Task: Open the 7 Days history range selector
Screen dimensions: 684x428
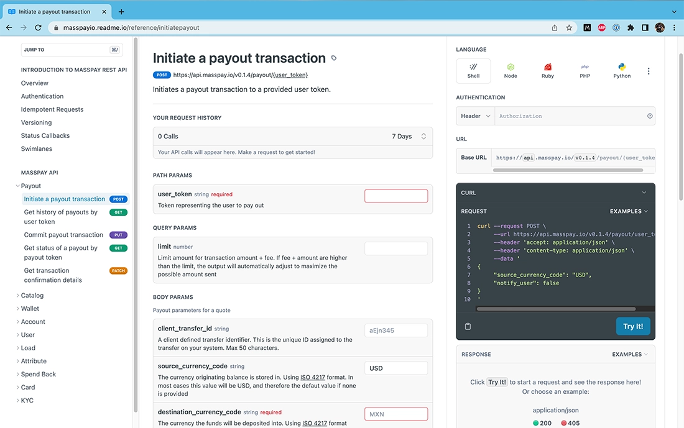Action: [x=409, y=137]
